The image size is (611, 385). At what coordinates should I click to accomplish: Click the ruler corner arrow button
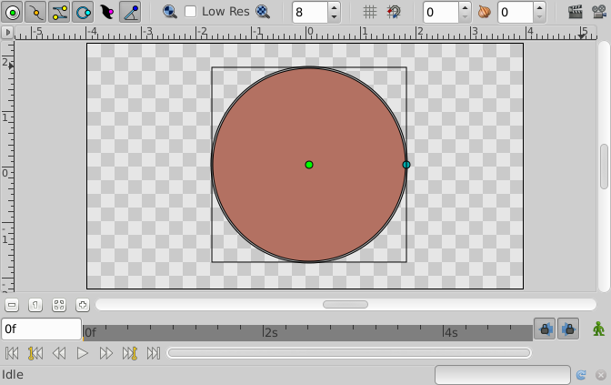[x=7, y=33]
